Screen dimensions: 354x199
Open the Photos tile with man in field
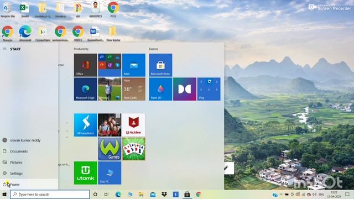pos(110,89)
